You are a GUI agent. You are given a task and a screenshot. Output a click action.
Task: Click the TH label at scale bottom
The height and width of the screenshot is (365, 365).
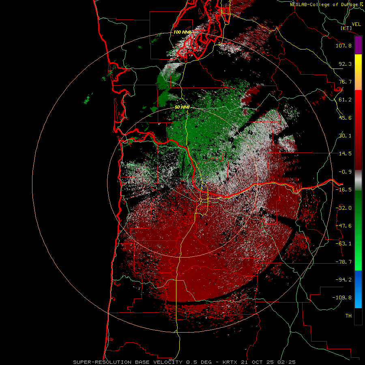[x=348, y=316]
